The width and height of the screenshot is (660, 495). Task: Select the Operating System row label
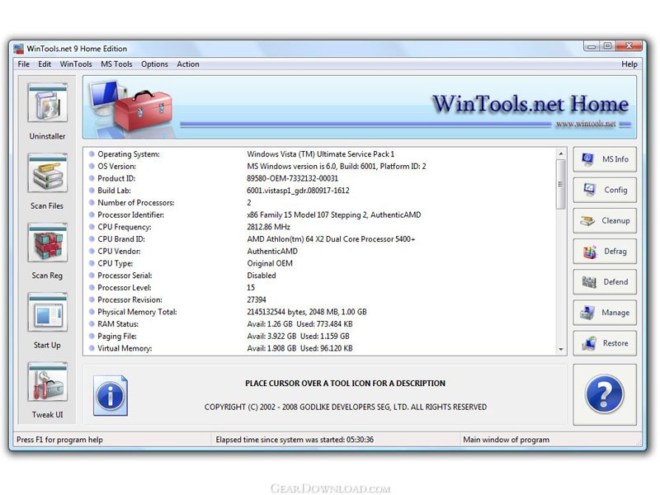tap(129, 154)
